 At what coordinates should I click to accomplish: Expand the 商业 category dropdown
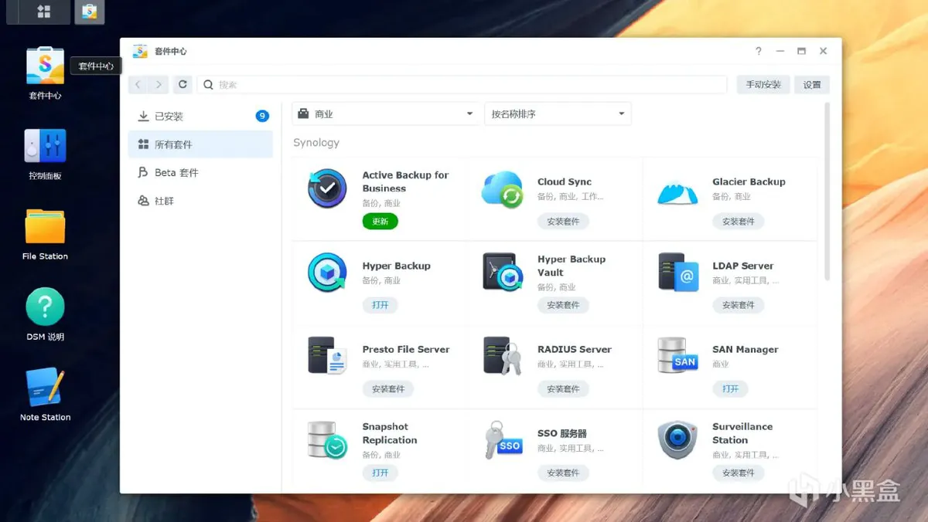(385, 114)
